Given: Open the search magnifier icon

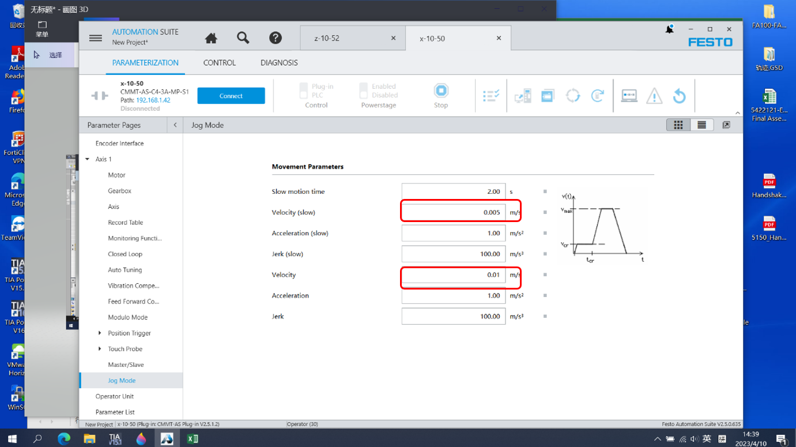Looking at the screenshot, I should pyautogui.click(x=243, y=38).
